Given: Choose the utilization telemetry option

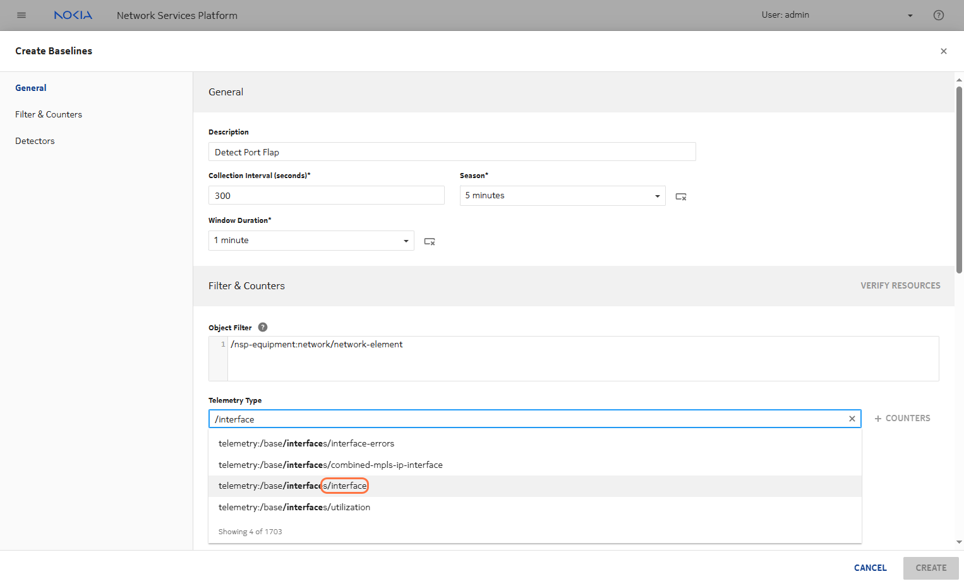Looking at the screenshot, I should [x=294, y=507].
